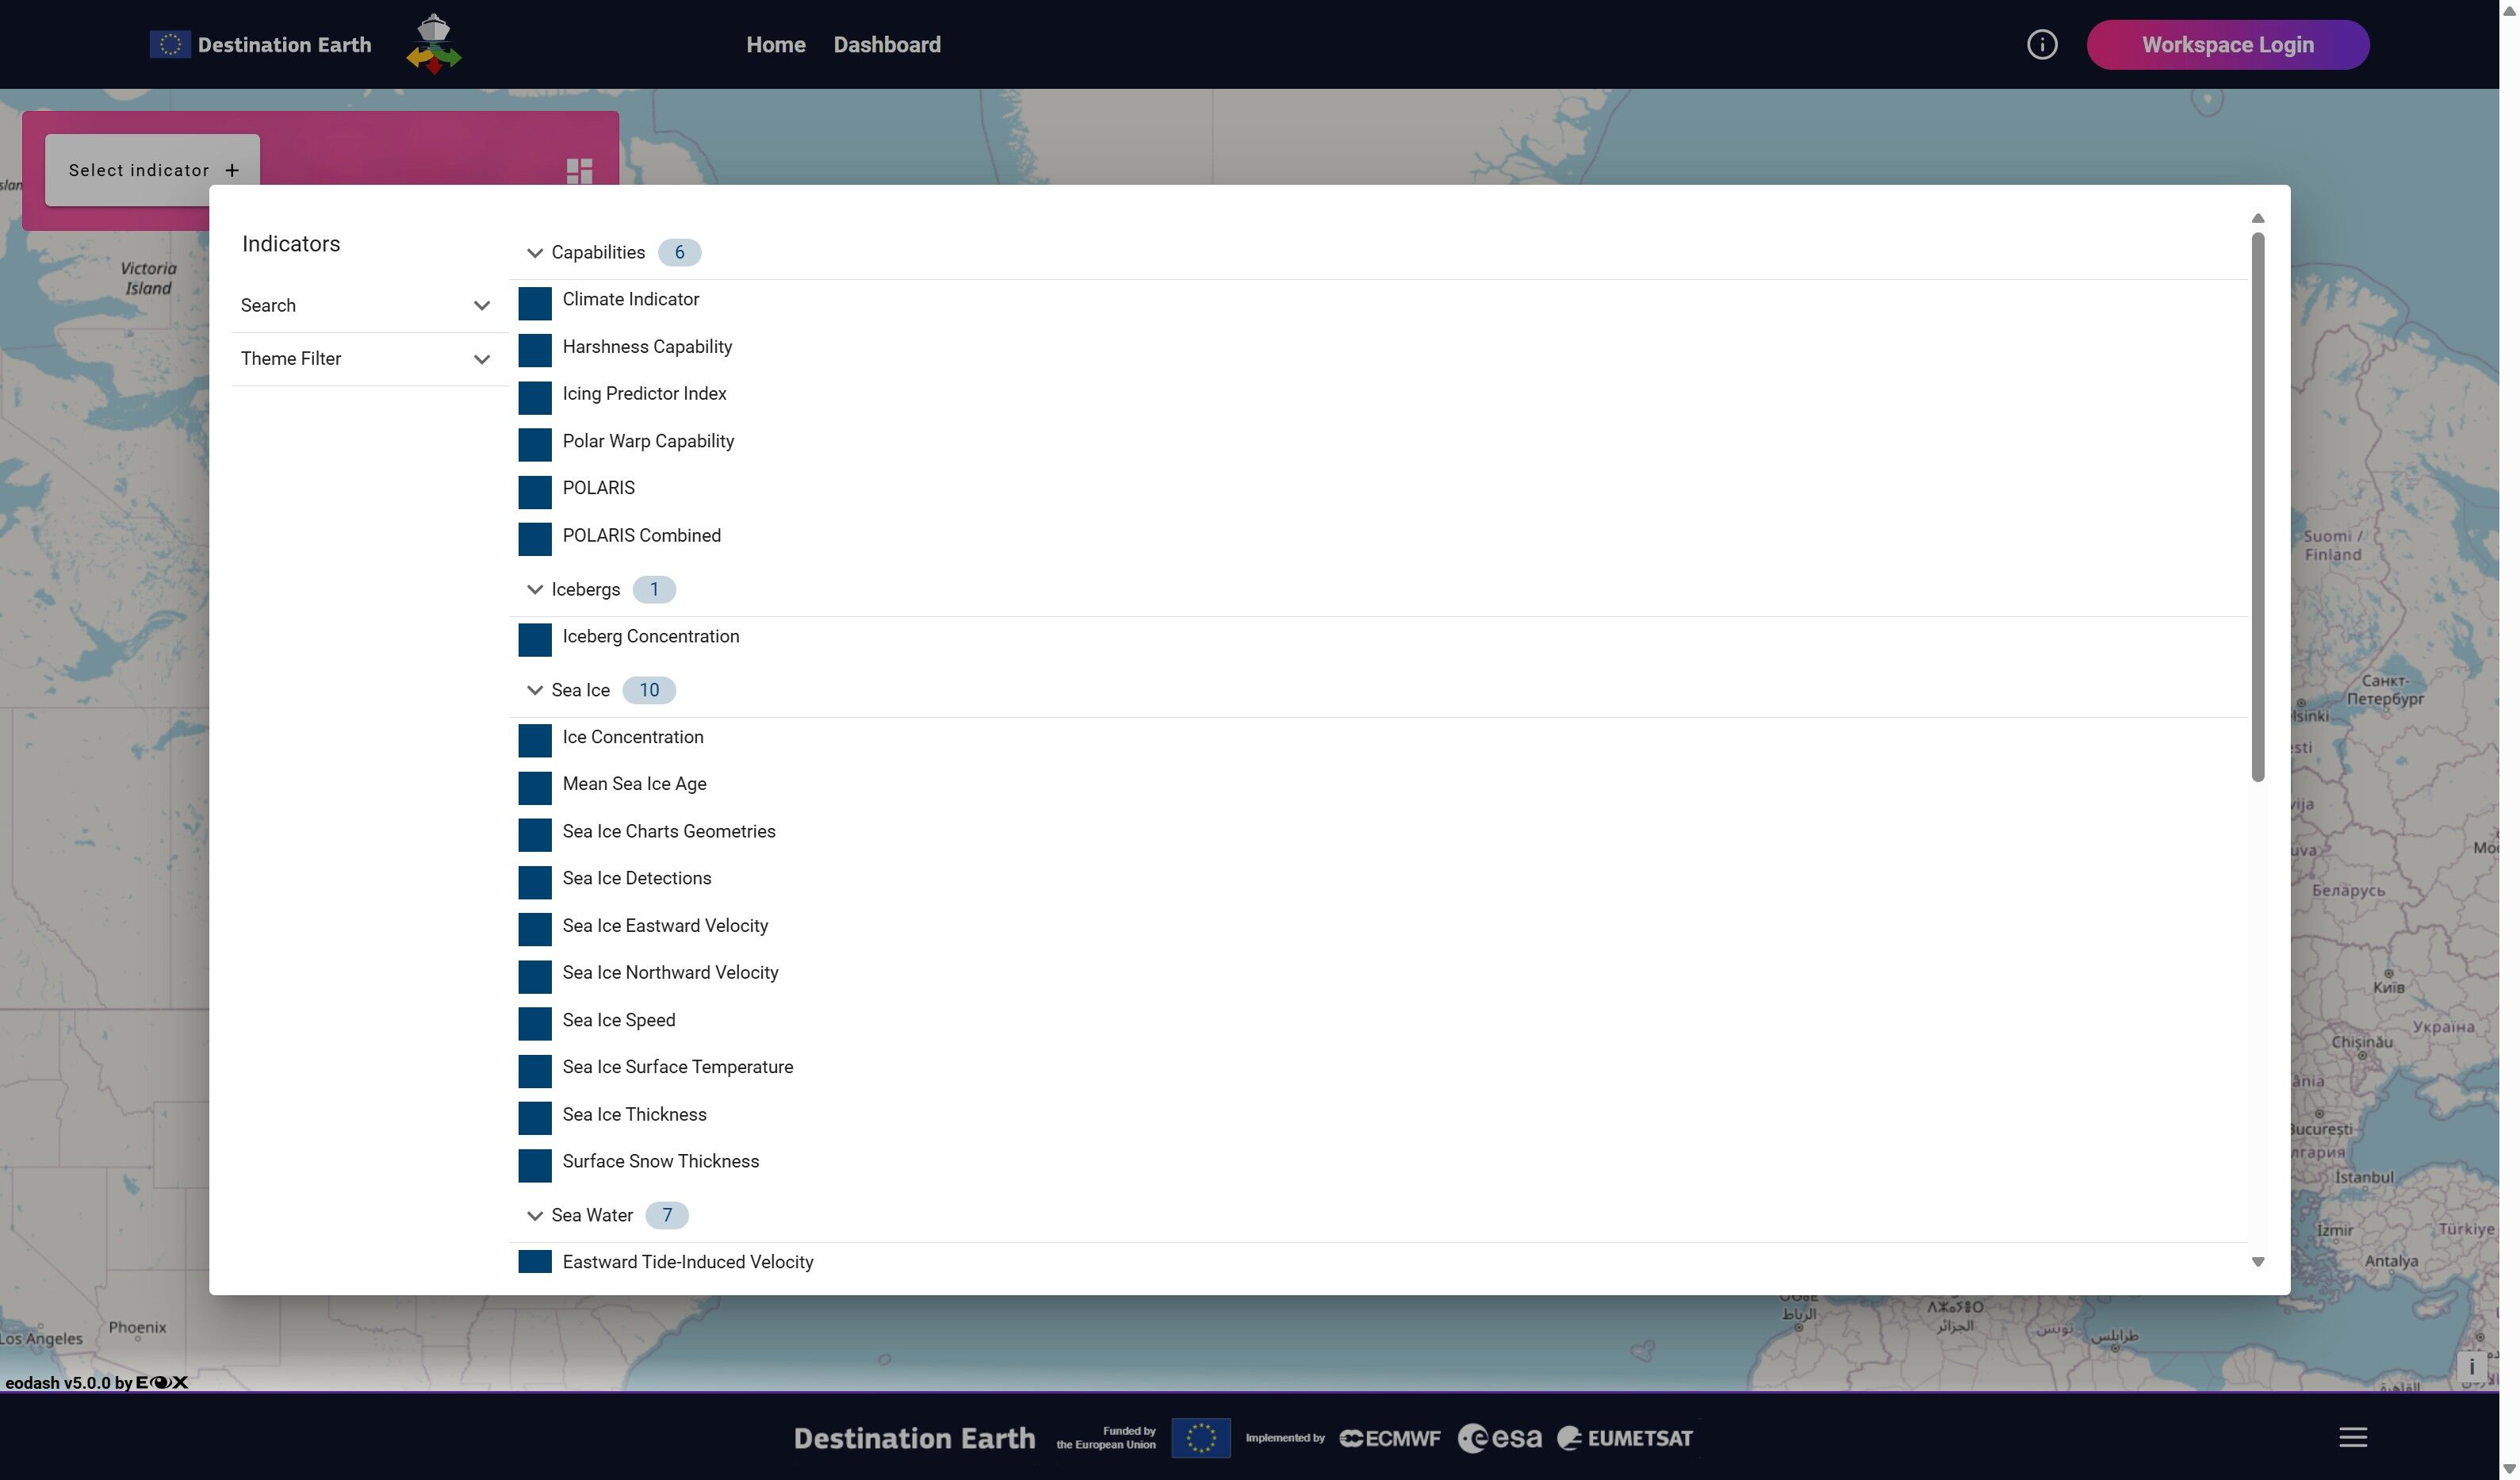Viewport: 2520px width, 1480px height.
Task: Click the Sea Ice Speed square icon
Action: (x=535, y=1024)
